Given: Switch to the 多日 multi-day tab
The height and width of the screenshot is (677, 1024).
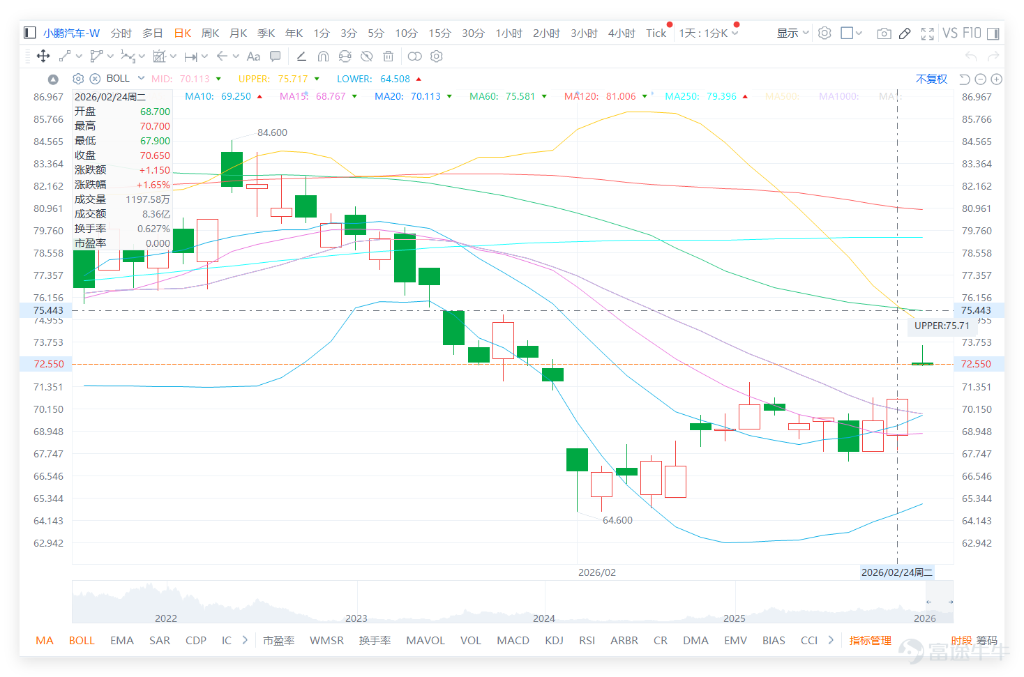Looking at the screenshot, I should [152, 33].
